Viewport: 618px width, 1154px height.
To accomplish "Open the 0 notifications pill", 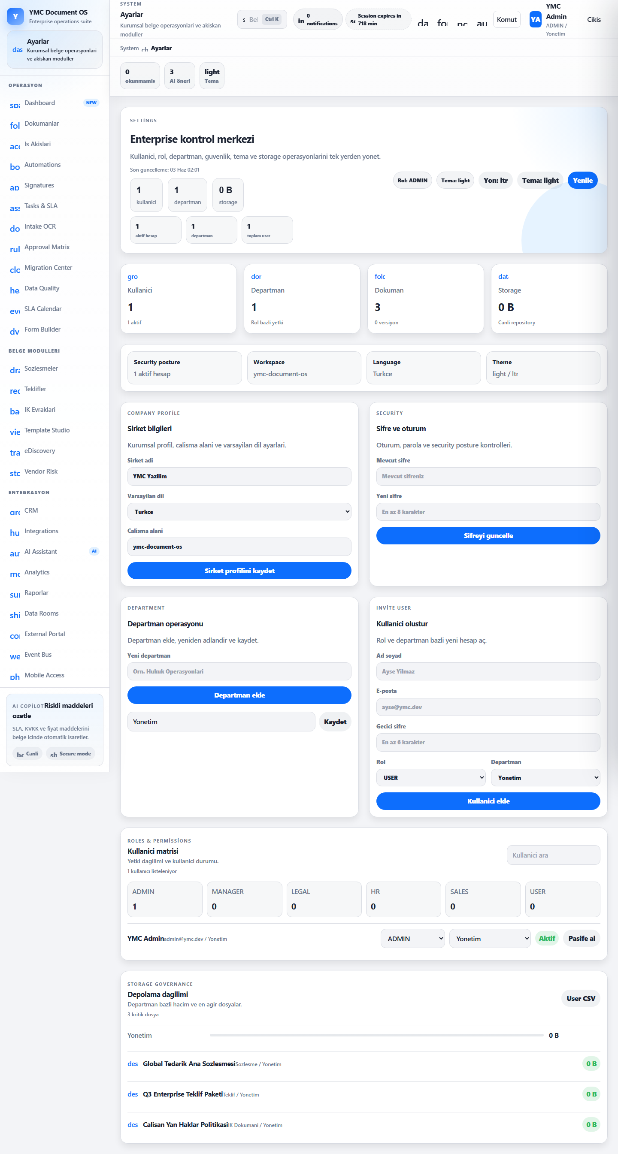I will pos(318,20).
